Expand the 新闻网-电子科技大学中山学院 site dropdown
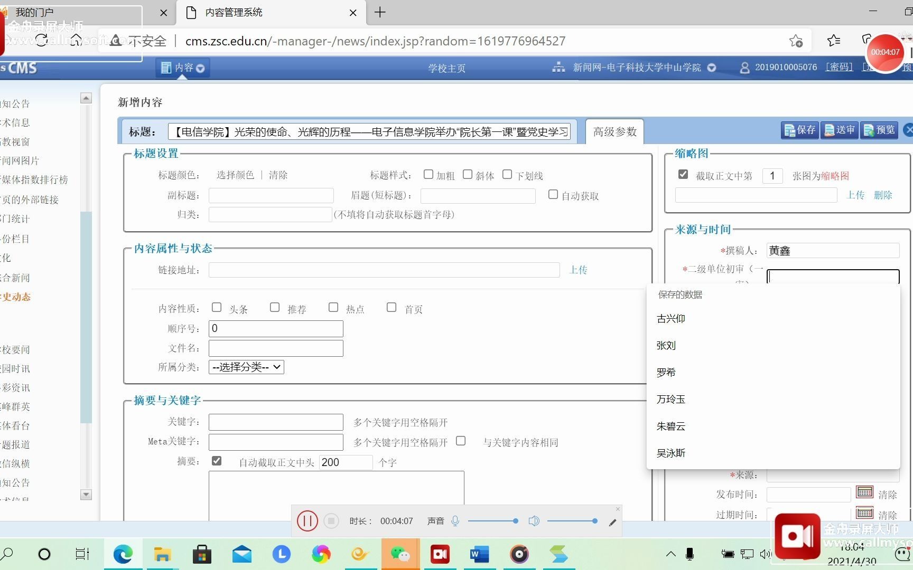The width and height of the screenshot is (913, 570). [x=712, y=68]
